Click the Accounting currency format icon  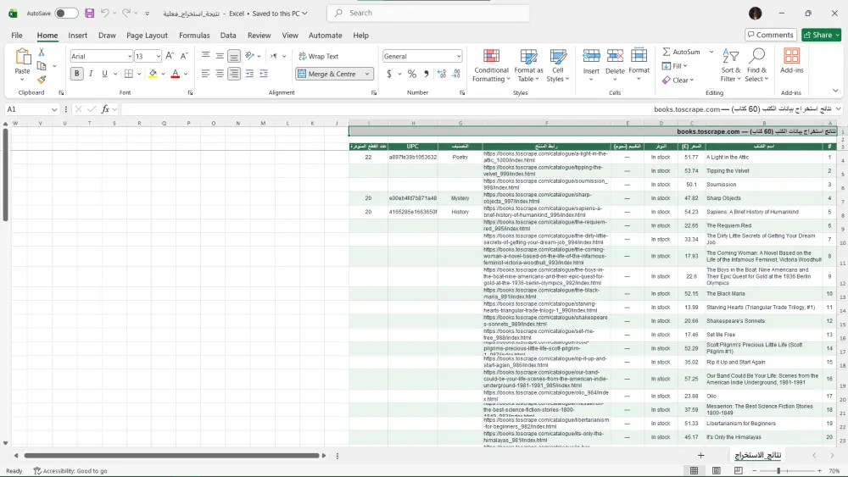click(x=389, y=74)
